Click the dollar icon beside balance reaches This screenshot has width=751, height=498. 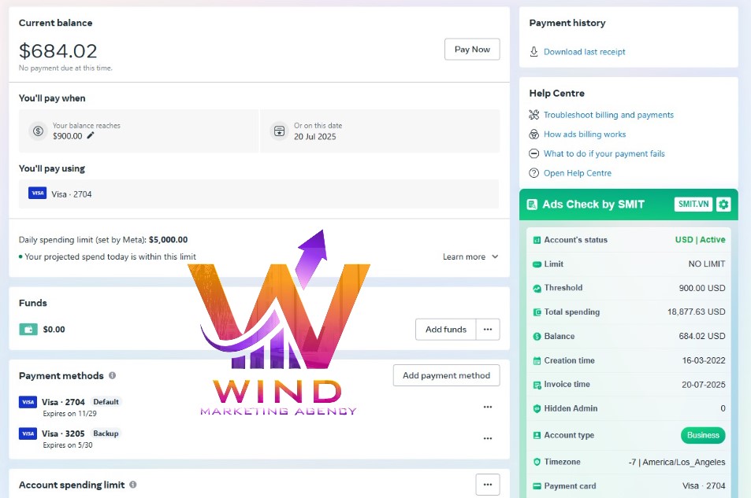point(39,131)
